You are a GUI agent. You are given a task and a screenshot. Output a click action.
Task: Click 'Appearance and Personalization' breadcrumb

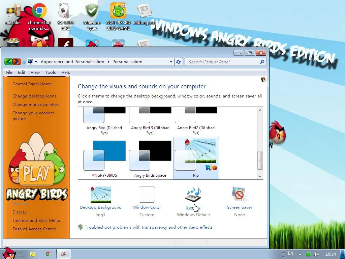[72, 62]
